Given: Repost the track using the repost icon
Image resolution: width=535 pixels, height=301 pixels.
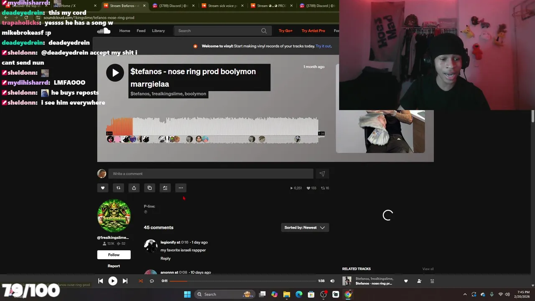Looking at the screenshot, I should click(x=118, y=188).
